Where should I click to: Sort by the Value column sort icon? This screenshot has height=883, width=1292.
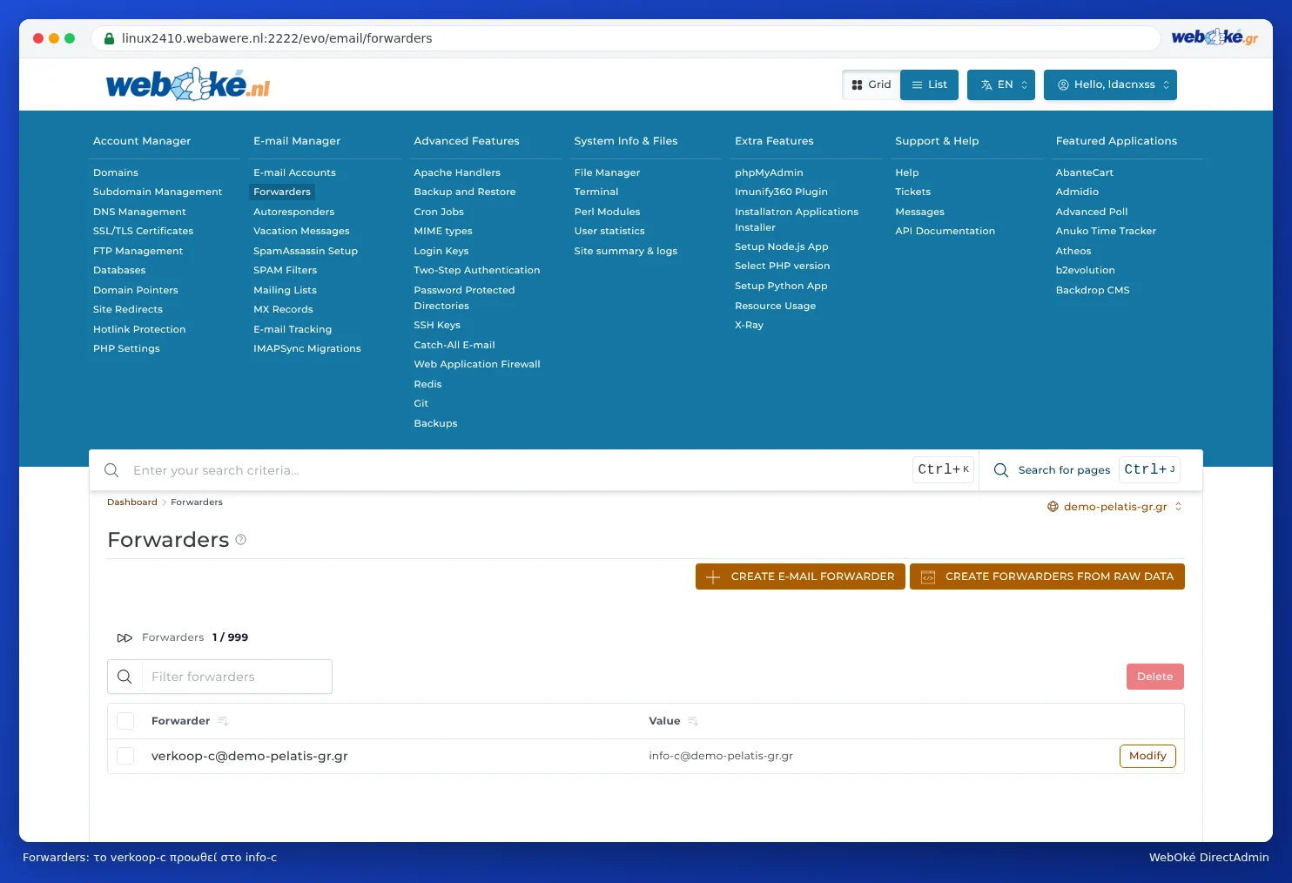693,721
